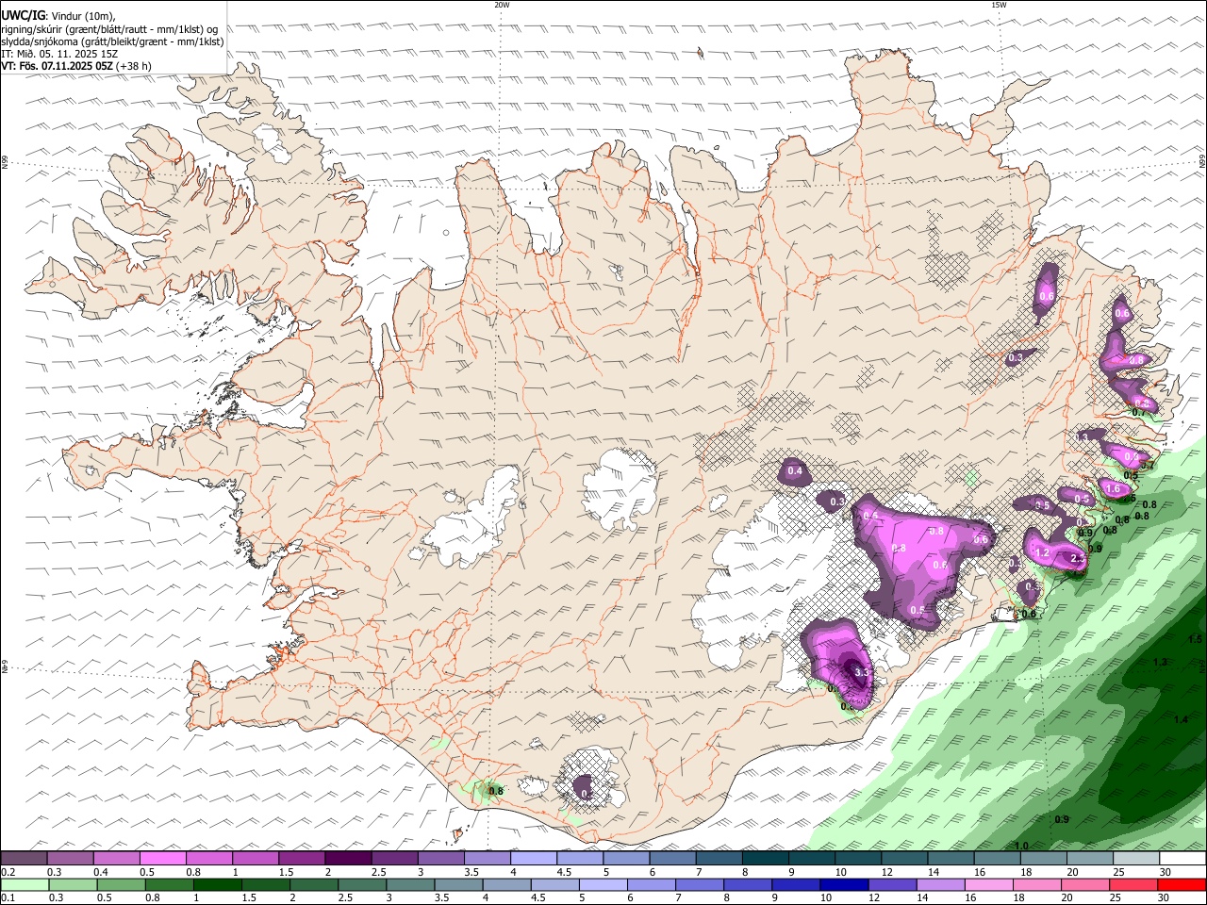
Task: Select the darkest green lower-row swatch labeled 1
Action: click(x=218, y=884)
